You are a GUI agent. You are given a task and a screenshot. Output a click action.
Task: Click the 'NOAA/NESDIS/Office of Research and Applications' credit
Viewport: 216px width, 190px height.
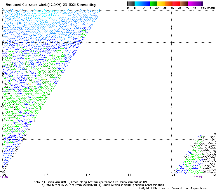pos(172,188)
